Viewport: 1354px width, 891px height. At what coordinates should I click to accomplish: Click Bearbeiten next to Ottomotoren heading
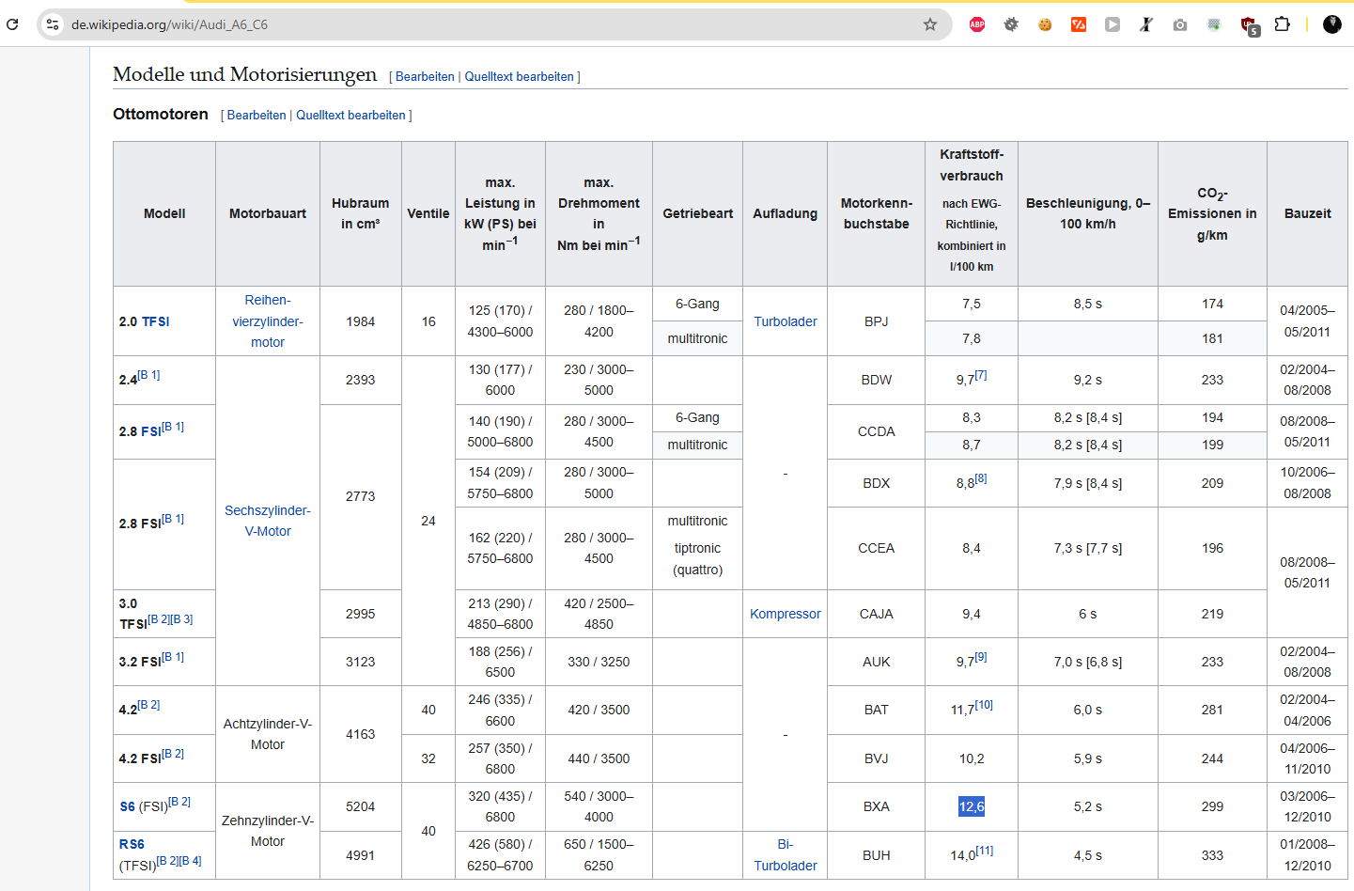pos(257,116)
